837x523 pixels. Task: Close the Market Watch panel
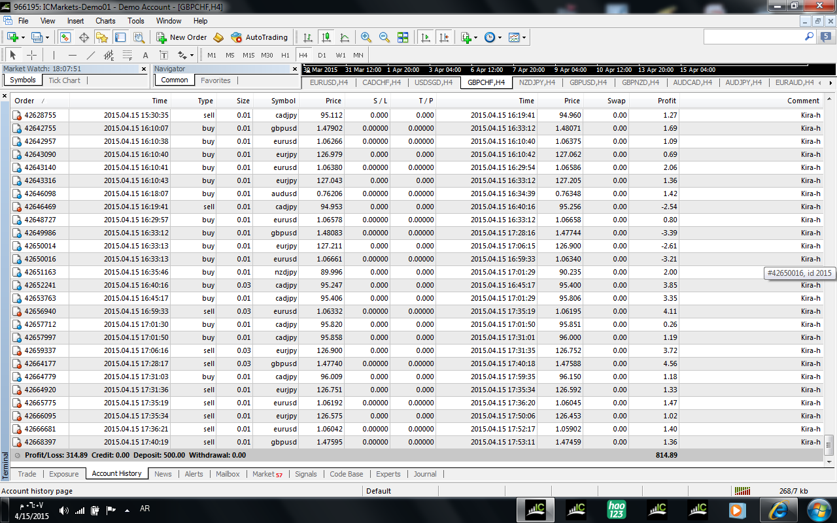click(144, 69)
